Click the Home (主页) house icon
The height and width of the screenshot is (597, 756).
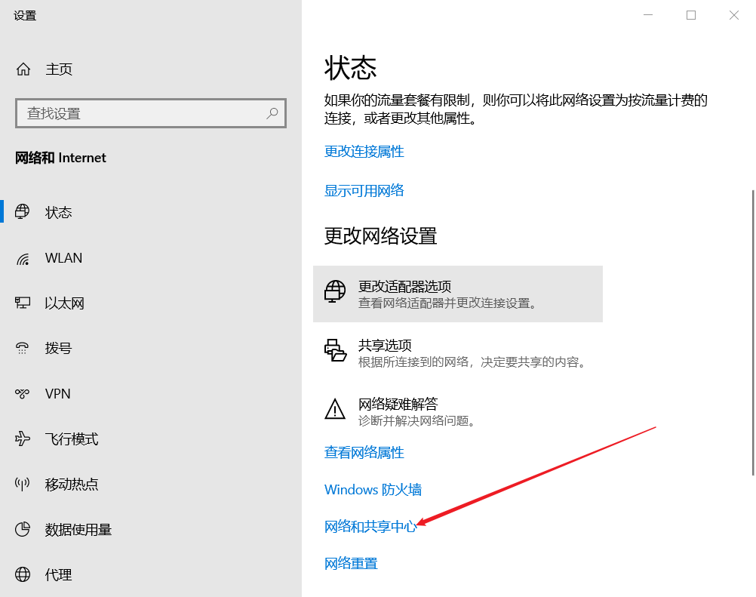(x=23, y=69)
